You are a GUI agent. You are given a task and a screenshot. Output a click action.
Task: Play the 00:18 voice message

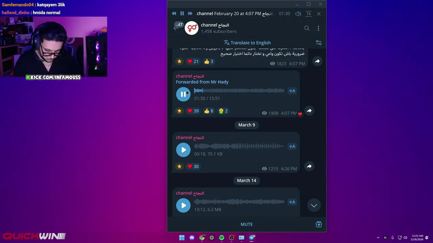tap(183, 150)
